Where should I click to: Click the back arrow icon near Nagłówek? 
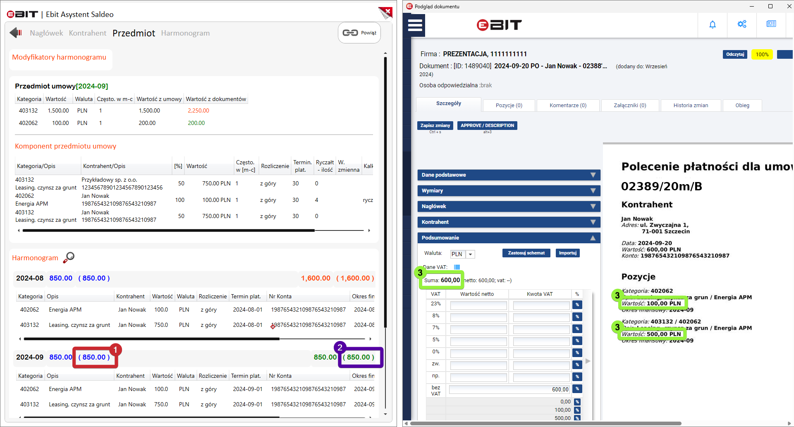[16, 33]
